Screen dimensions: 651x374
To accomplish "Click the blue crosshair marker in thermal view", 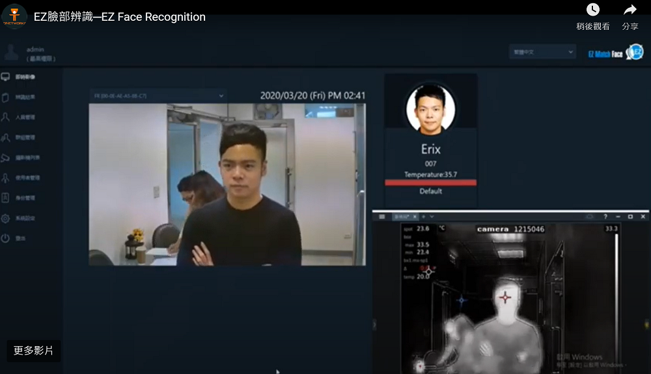I will (x=462, y=300).
